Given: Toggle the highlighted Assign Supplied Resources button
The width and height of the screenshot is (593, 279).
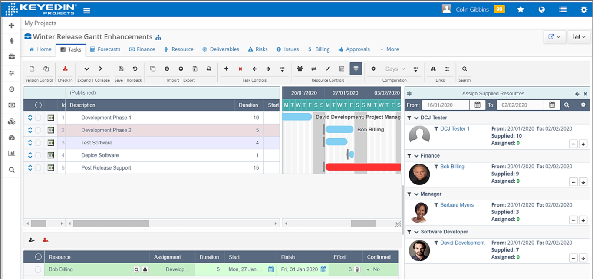Looking at the screenshot, I should click(356, 69).
